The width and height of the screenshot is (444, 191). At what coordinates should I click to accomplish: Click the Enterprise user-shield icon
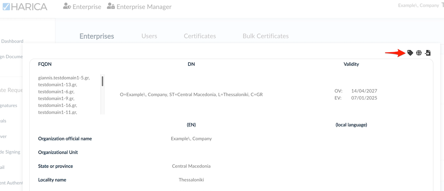(67, 7)
